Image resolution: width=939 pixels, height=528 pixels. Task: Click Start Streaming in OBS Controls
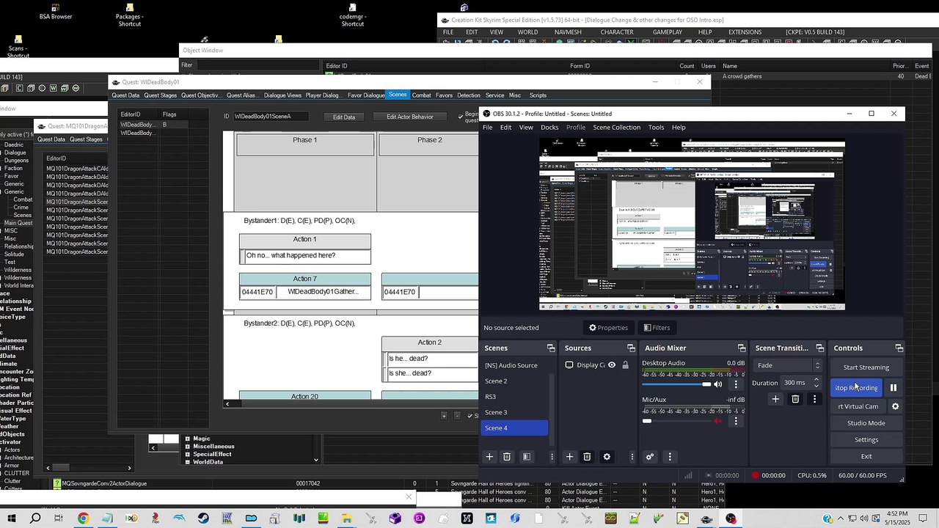coord(866,367)
